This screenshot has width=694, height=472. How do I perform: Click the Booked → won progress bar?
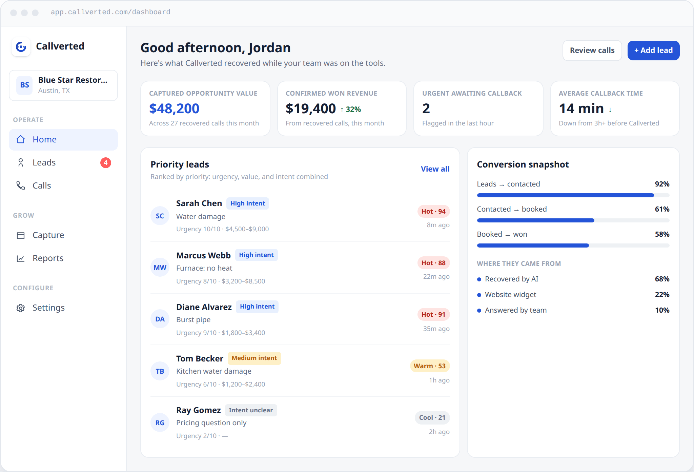coord(573,245)
